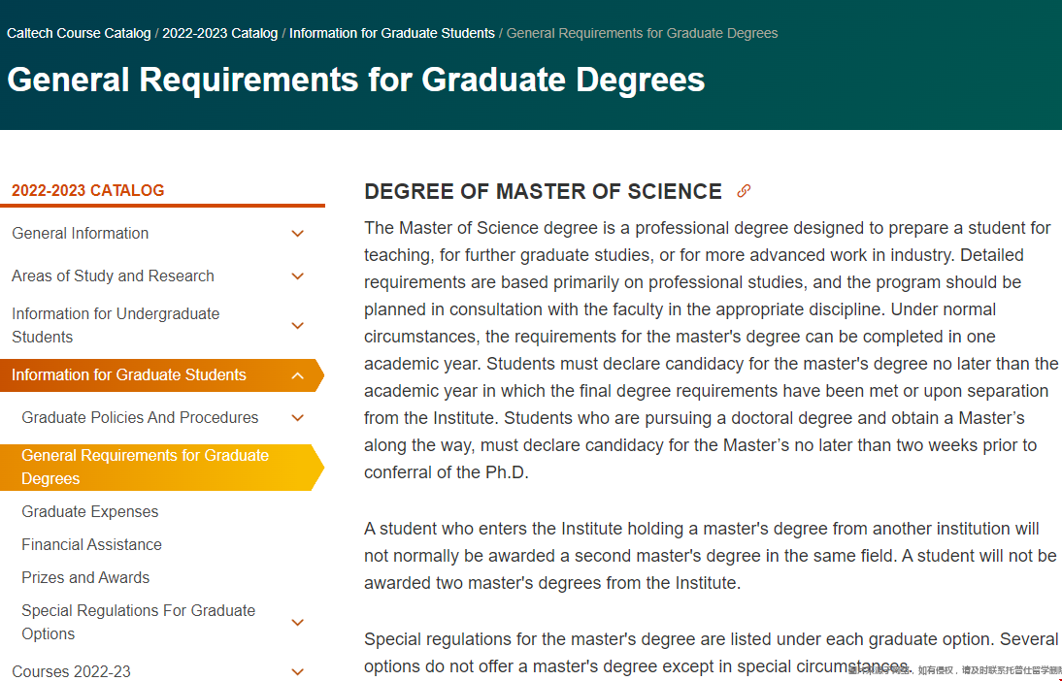
Task: Expand Information for Undergraduate Students chevron
Action: pyautogui.click(x=297, y=326)
